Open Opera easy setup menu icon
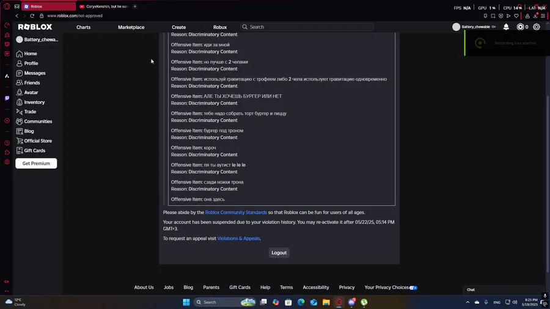The height and width of the screenshot is (309, 550). (543, 16)
